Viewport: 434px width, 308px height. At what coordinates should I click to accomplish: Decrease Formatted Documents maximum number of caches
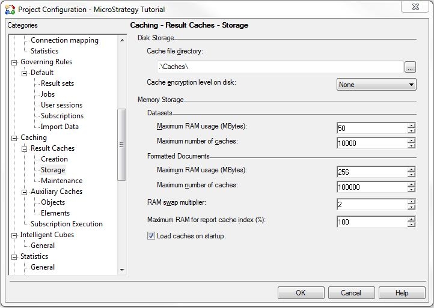411,190
